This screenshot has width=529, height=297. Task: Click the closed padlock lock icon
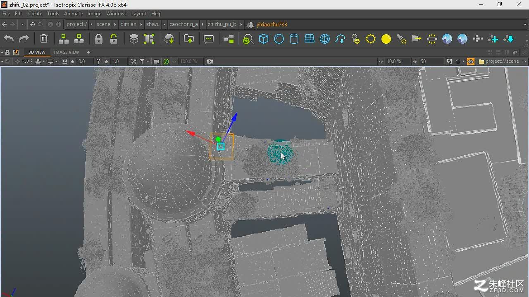pos(98,39)
